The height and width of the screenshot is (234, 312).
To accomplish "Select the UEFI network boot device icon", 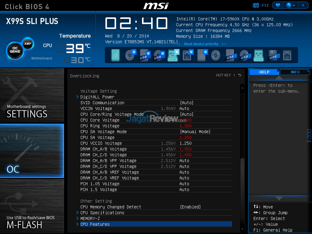I will (x=188, y=55).
